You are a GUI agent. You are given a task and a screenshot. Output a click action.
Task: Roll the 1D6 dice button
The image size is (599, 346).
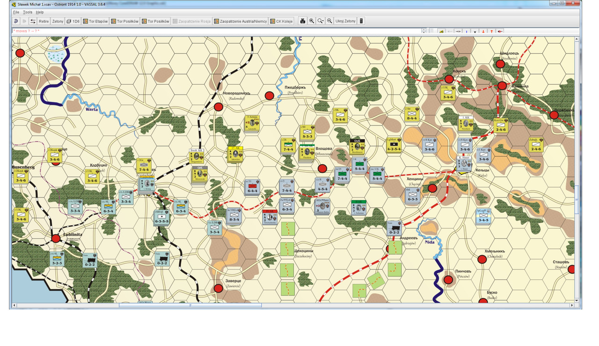click(73, 21)
